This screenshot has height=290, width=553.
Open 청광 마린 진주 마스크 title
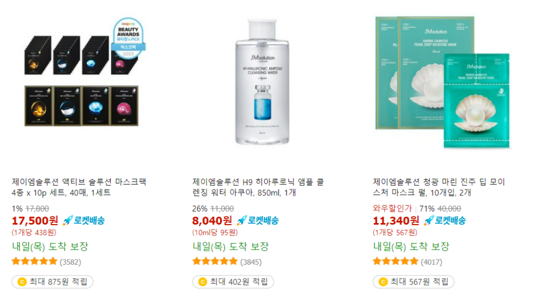(439, 187)
